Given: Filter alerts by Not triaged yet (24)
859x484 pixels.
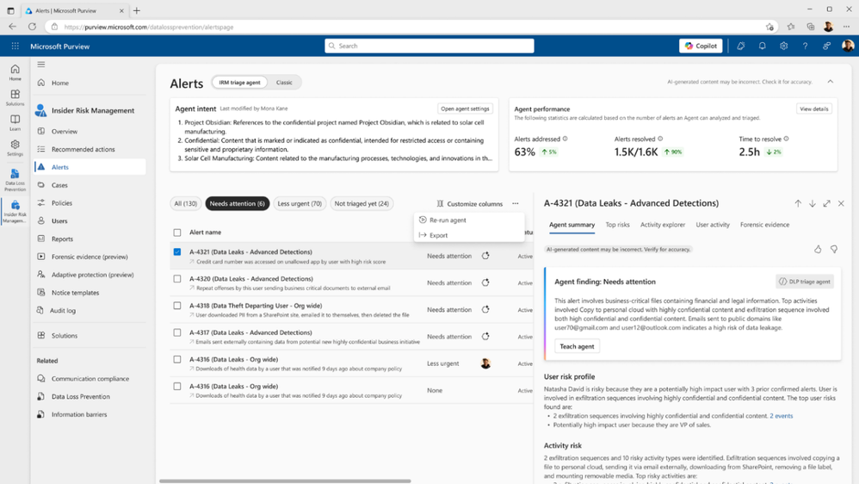Looking at the screenshot, I should coord(362,203).
